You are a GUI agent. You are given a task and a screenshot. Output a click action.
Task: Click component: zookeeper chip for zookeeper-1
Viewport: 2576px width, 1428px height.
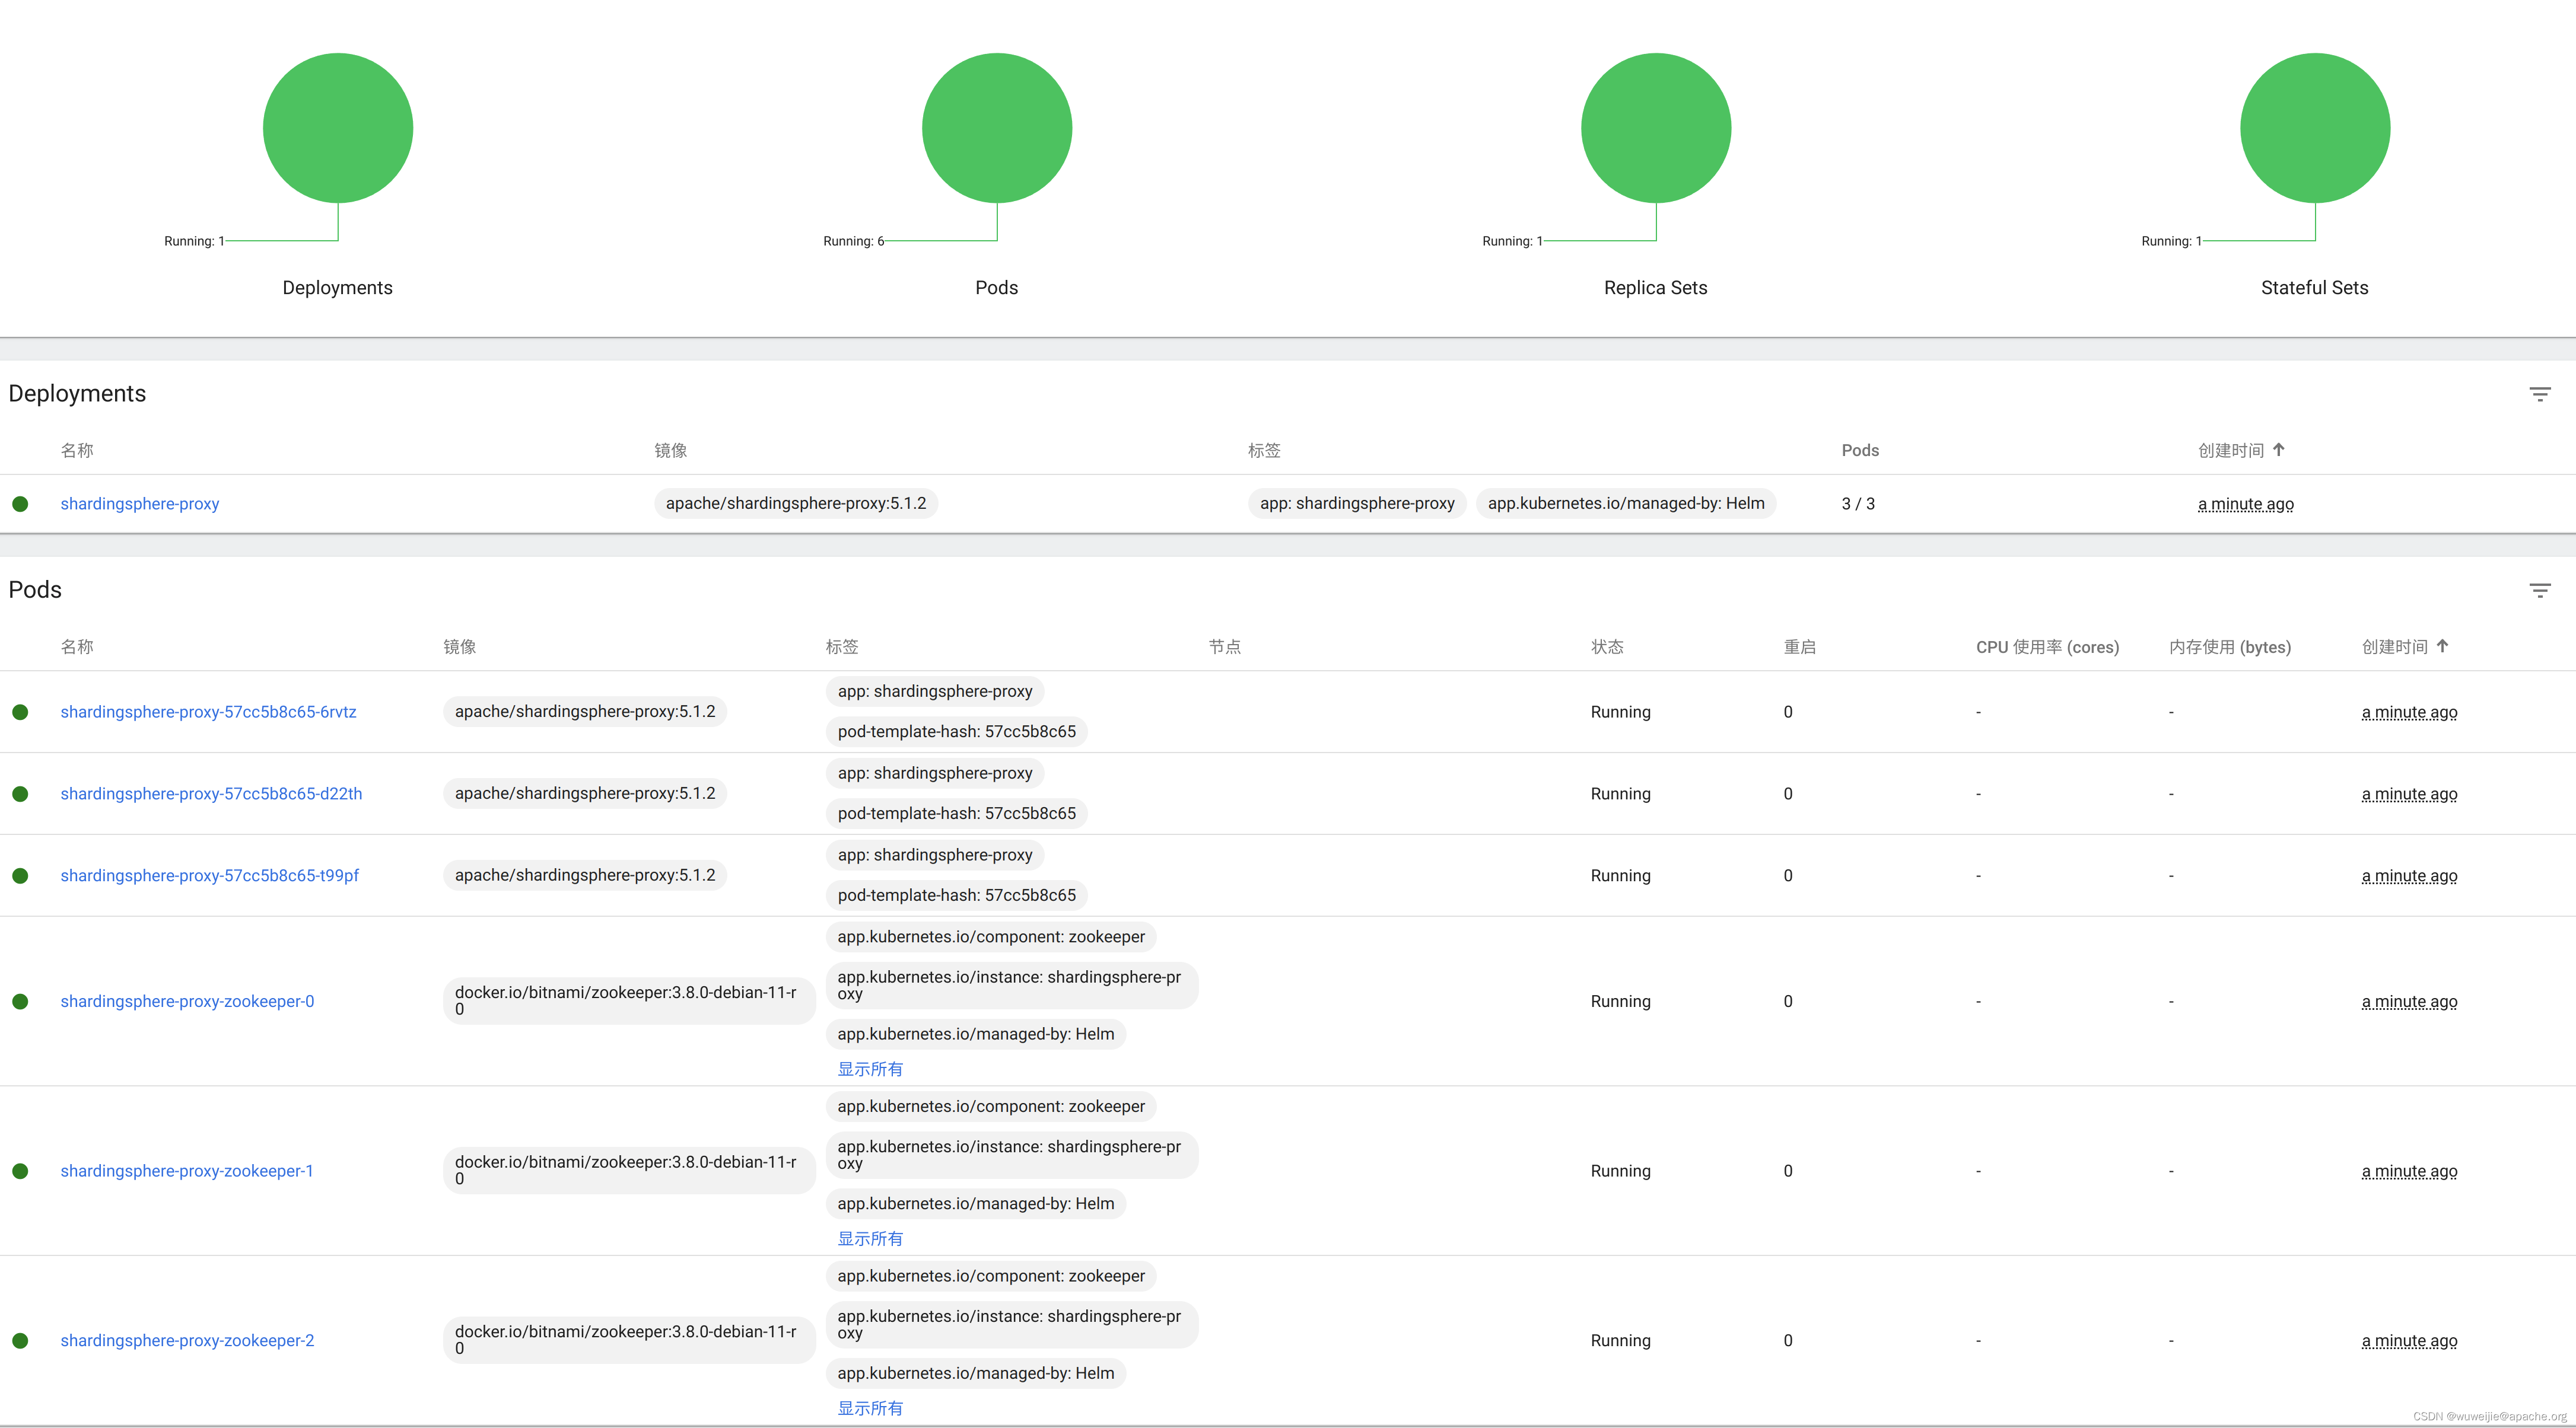[x=991, y=1106]
